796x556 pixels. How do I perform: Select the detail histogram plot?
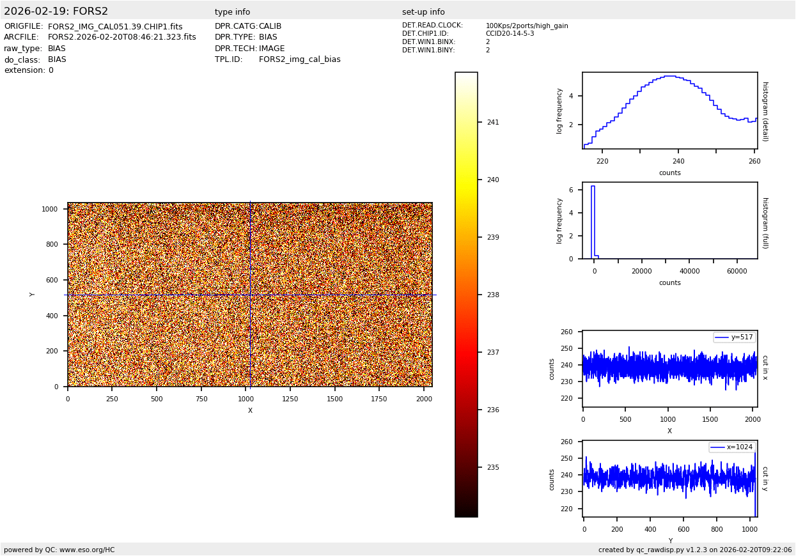coord(669,111)
